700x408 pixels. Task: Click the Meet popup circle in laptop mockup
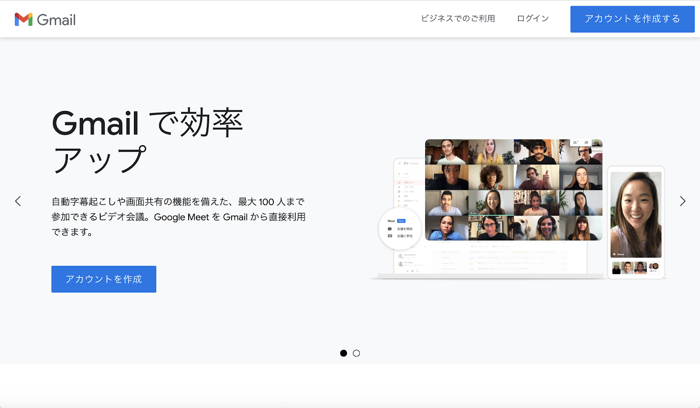coord(400,229)
